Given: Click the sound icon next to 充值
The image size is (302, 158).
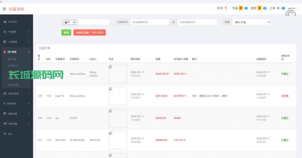Looking at the screenshot, I should [x=246, y=8].
